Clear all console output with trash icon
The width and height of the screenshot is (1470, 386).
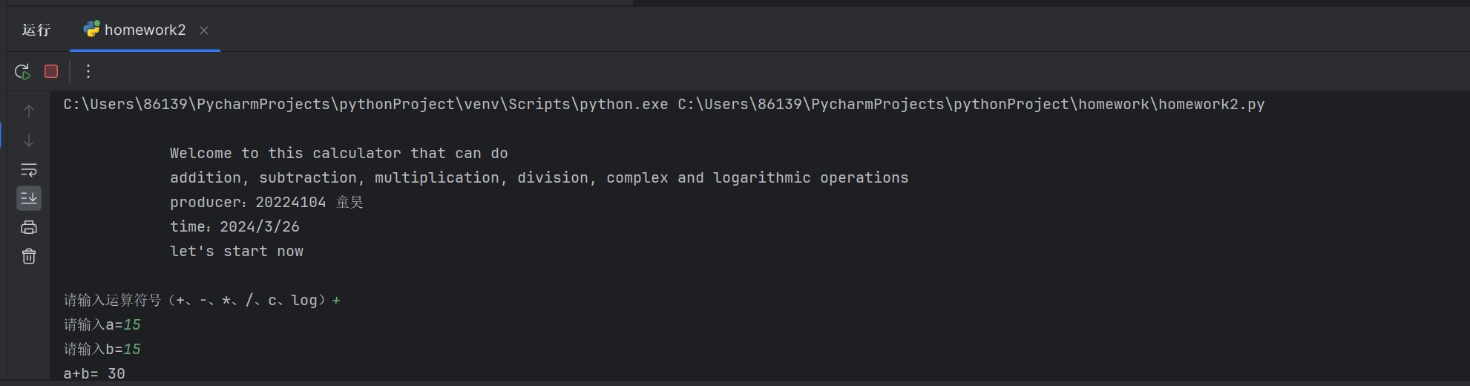pyautogui.click(x=29, y=256)
